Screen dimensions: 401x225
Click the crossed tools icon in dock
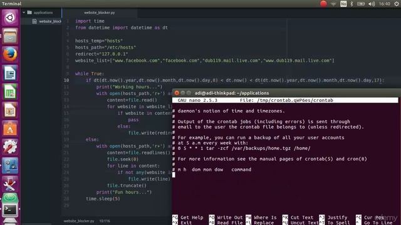point(10,184)
